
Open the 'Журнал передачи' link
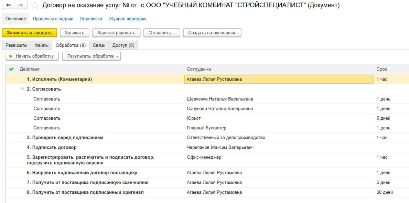tap(128, 19)
